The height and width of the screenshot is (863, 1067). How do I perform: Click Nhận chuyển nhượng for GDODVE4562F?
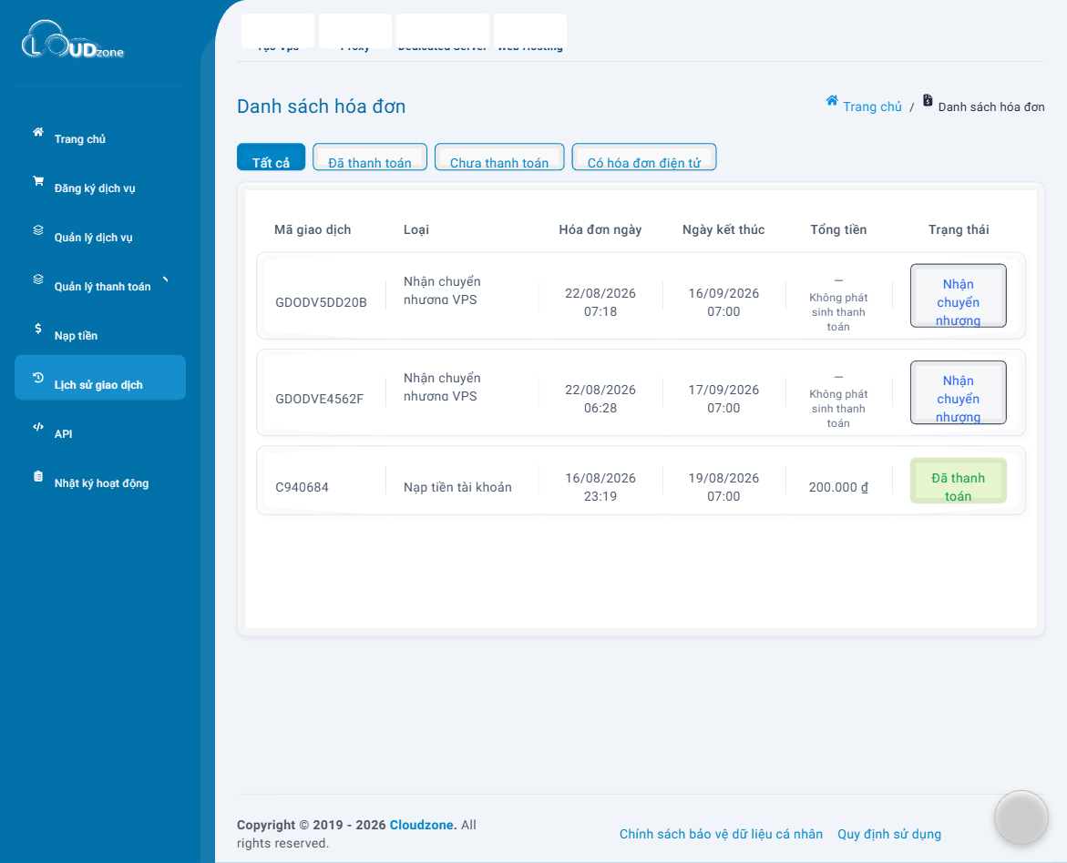point(959,392)
